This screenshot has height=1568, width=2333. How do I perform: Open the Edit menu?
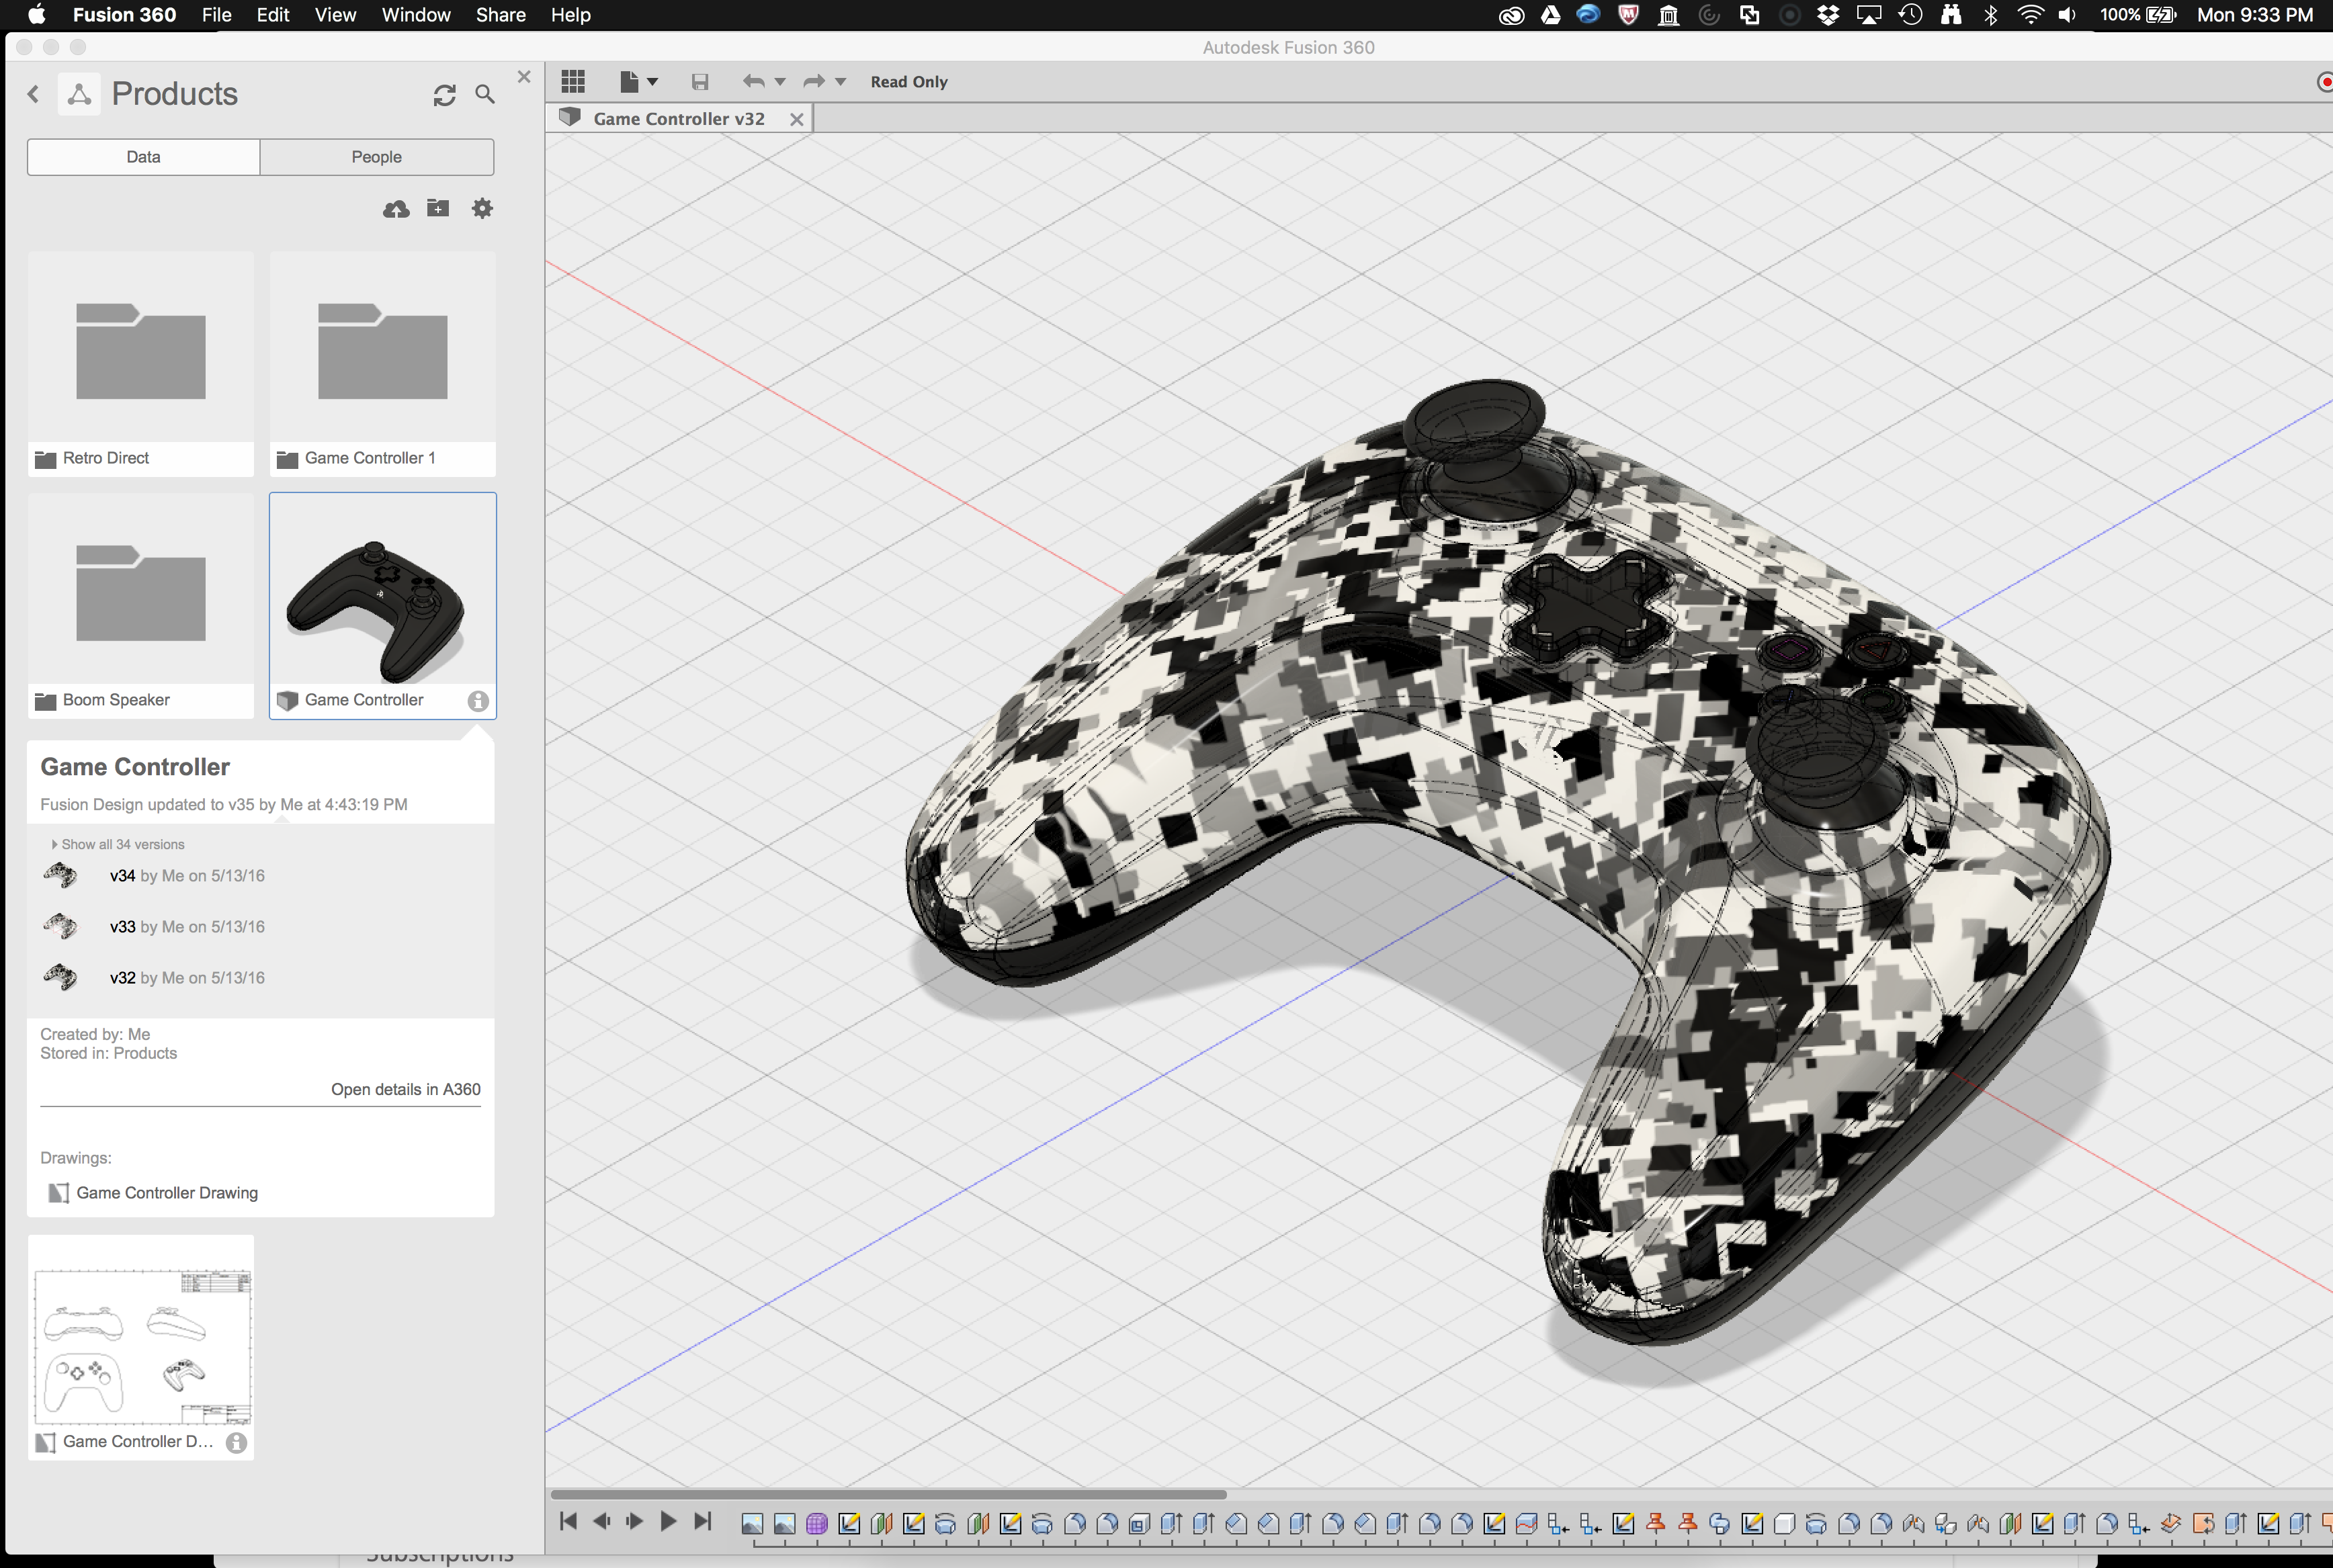tap(273, 15)
